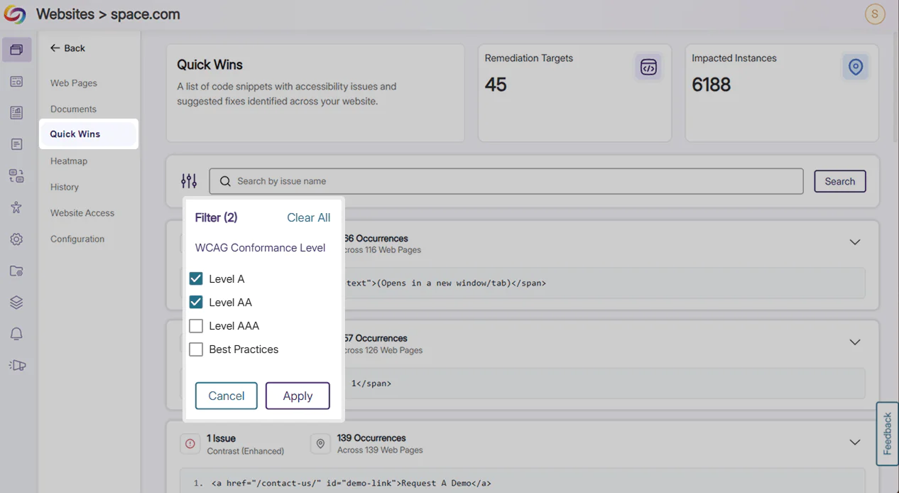Click the code snippet icon on Remediation Targets
The height and width of the screenshot is (493, 899).
pos(648,67)
